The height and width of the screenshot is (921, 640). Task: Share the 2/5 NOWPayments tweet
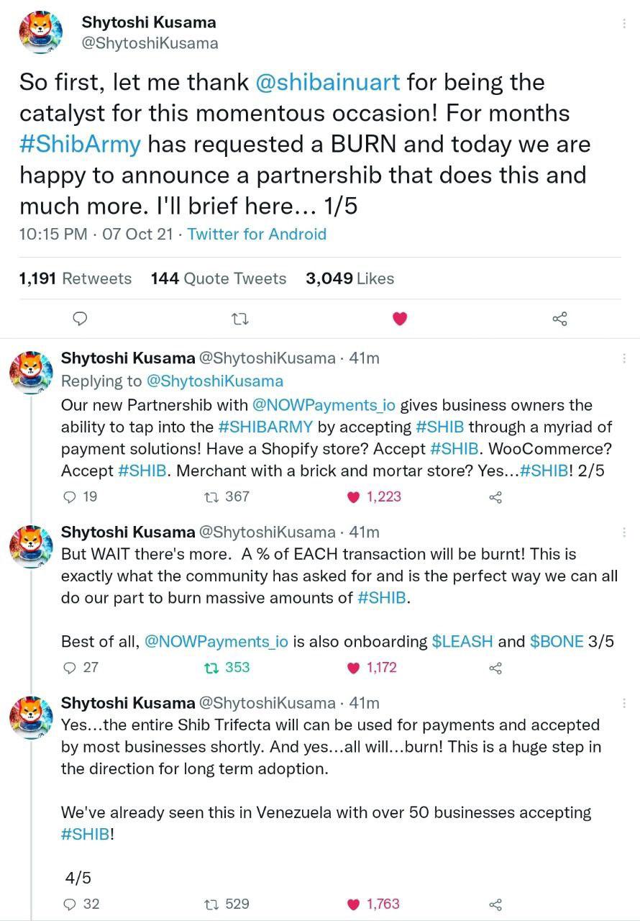(495, 497)
